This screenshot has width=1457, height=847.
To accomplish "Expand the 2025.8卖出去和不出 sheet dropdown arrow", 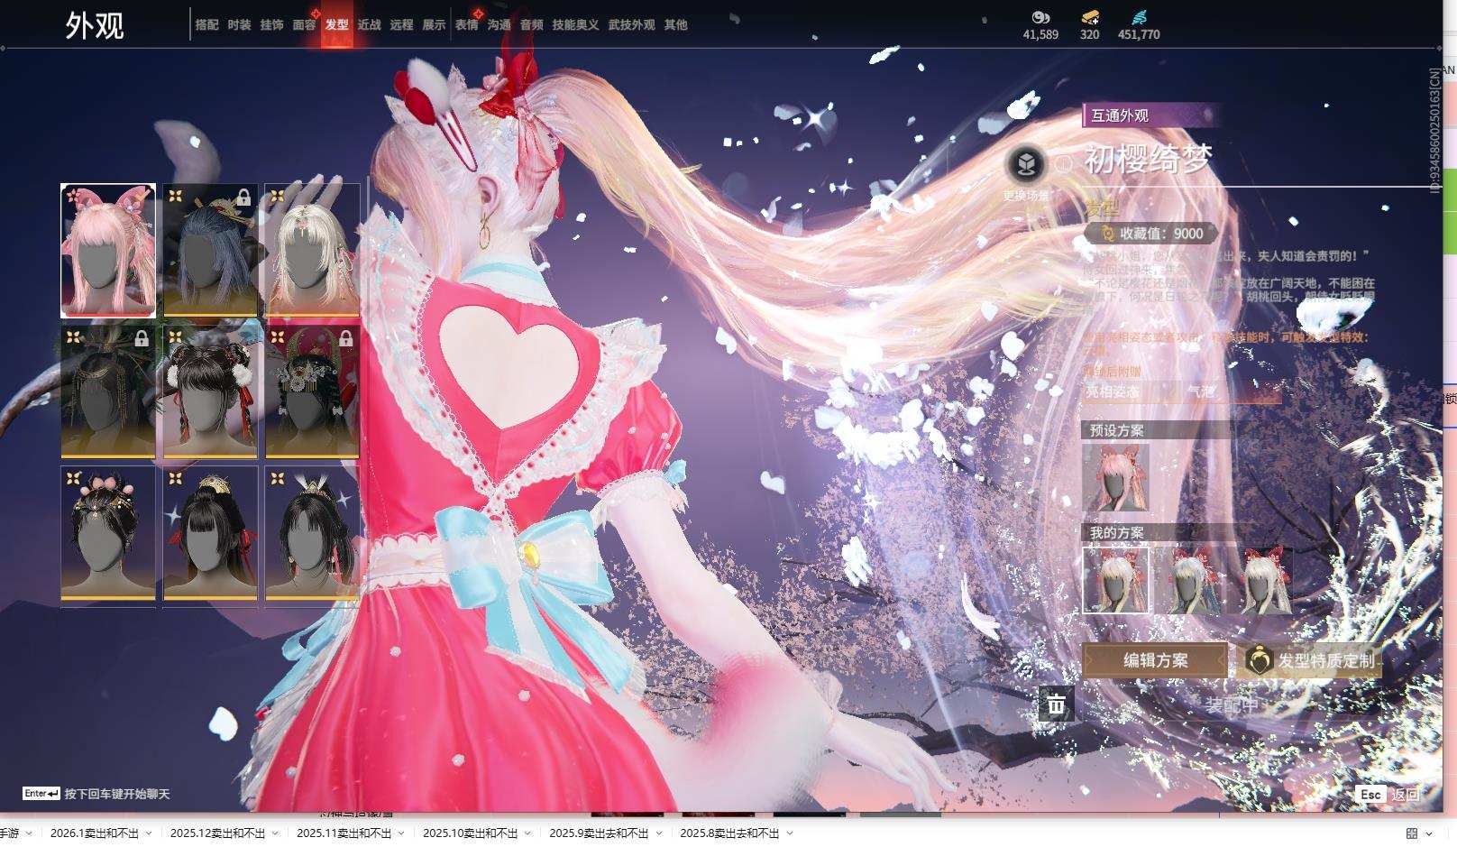I will click(789, 833).
